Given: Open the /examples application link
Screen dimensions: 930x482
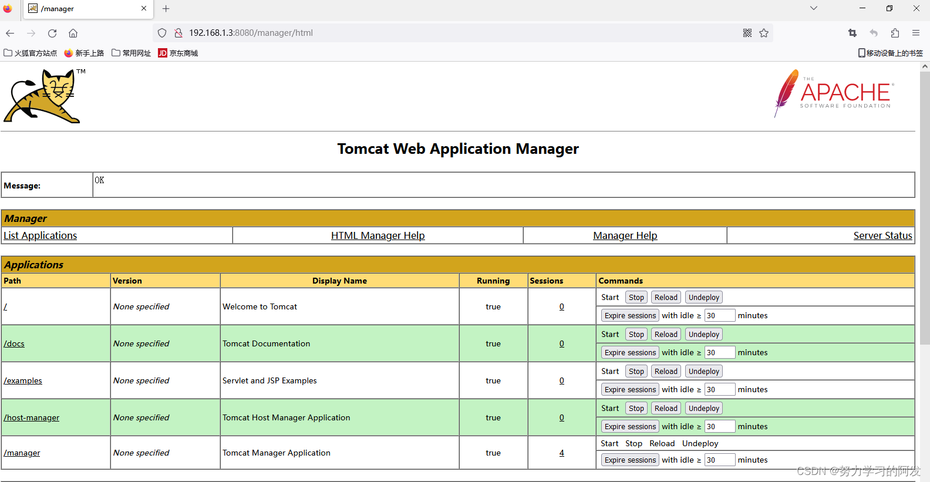Looking at the screenshot, I should pyautogui.click(x=23, y=380).
